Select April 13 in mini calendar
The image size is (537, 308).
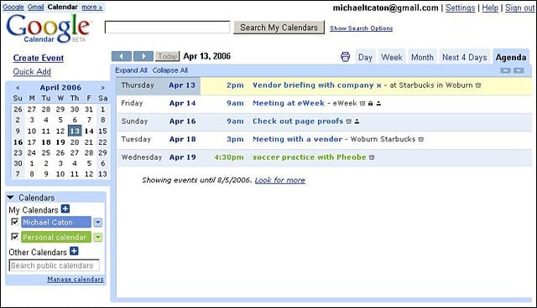pyautogui.click(x=75, y=131)
